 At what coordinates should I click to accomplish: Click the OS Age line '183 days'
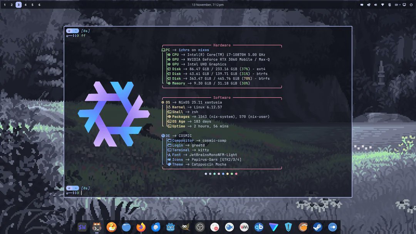pyautogui.click(x=189, y=121)
